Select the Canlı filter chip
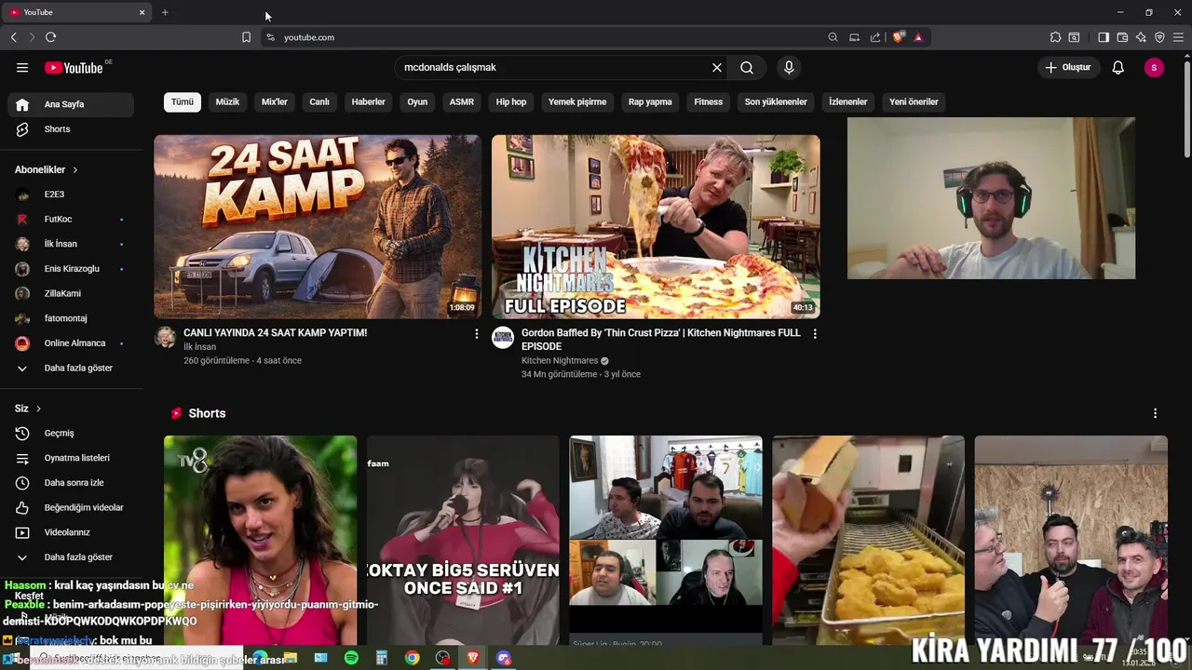The width and height of the screenshot is (1192, 670). point(319,101)
